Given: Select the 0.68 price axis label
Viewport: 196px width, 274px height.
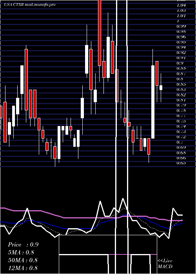Looking at the screenshot, I should point(181,153).
